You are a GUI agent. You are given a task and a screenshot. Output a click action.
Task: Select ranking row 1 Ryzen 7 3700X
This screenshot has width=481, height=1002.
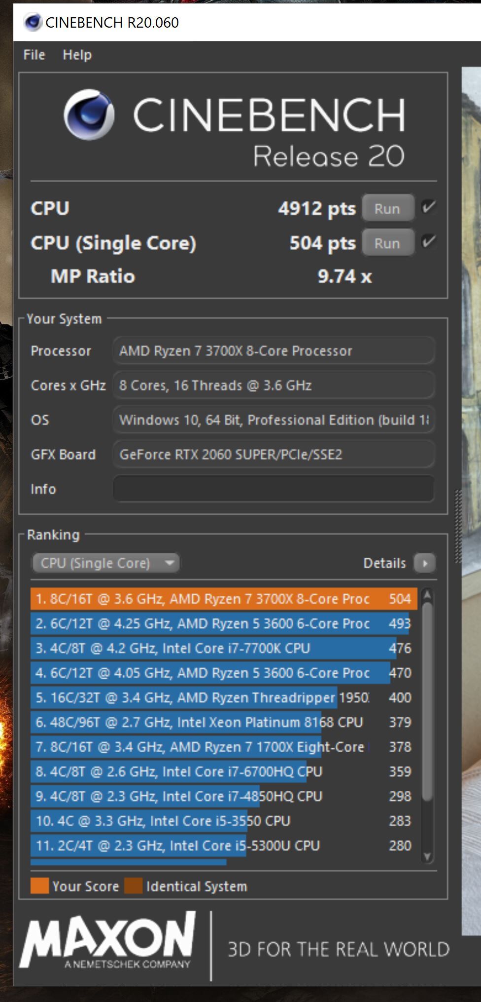(224, 599)
